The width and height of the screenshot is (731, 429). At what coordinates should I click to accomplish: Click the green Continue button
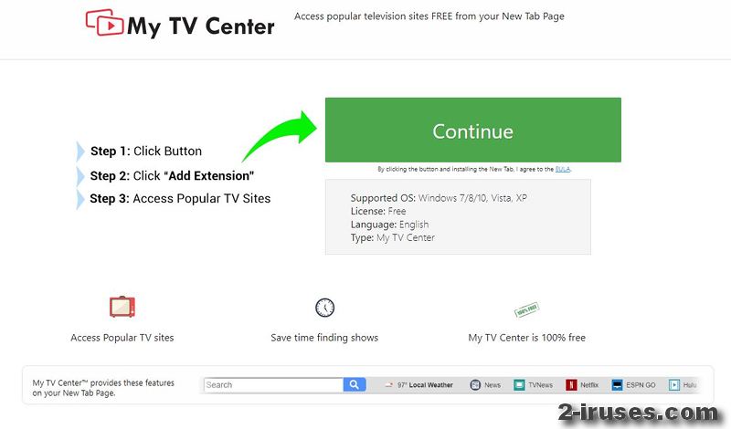tap(472, 130)
